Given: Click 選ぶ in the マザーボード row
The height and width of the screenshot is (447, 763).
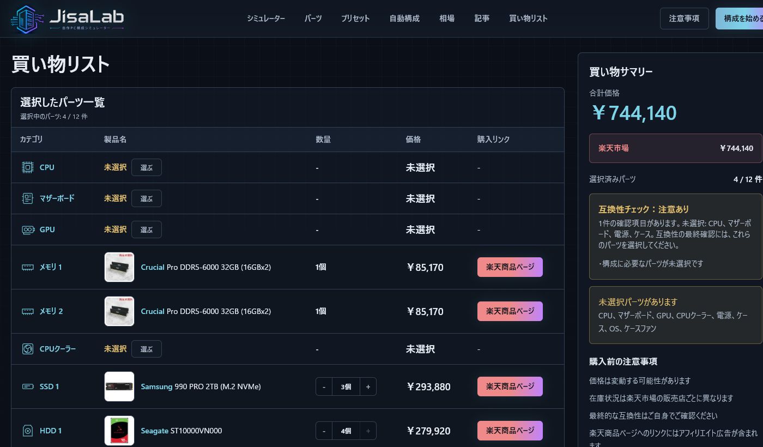Looking at the screenshot, I should tap(147, 198).
